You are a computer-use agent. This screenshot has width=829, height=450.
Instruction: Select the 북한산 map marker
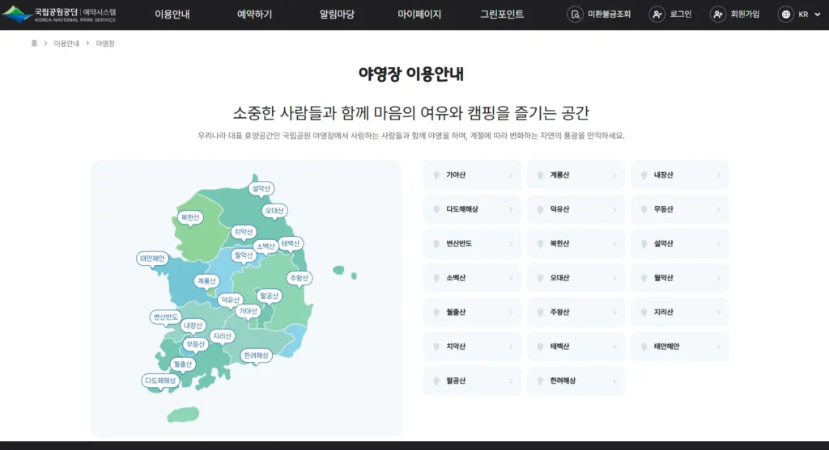tap(189, 218)
